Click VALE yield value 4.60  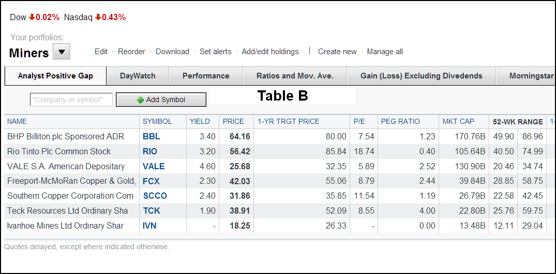[x=207, y=167]
